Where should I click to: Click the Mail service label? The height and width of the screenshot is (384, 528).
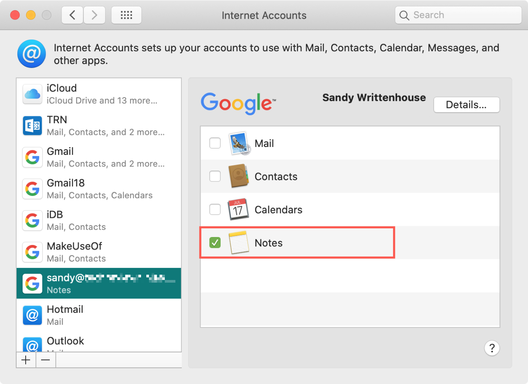(x=264, y=144)
